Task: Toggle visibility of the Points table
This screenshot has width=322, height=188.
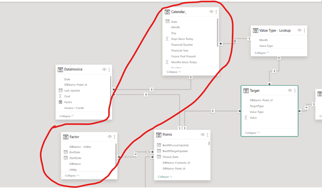Action: [x=202, y=135]
